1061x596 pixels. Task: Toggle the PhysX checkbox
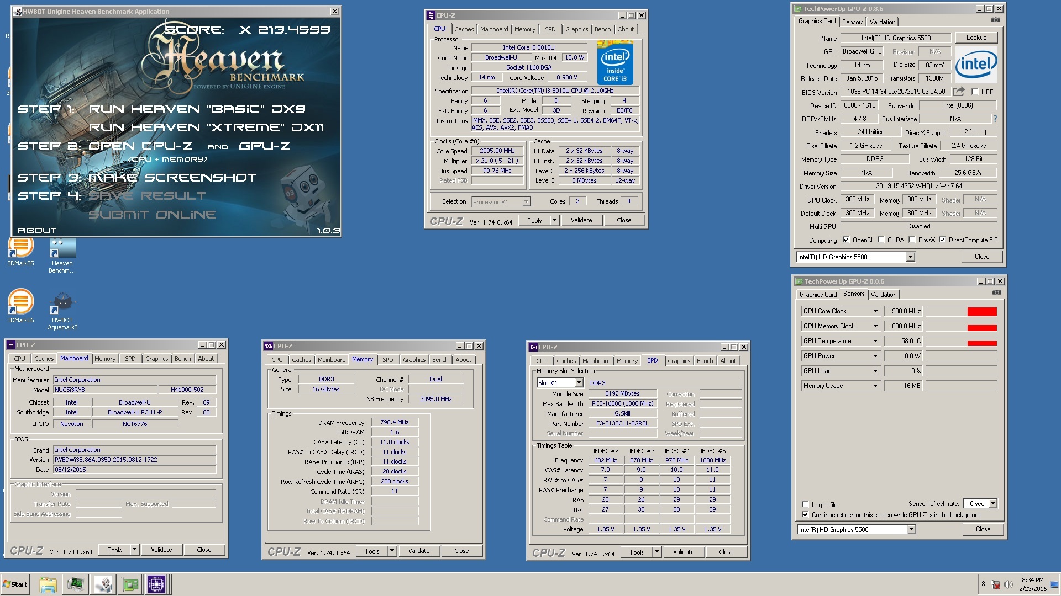click(912, 240)
